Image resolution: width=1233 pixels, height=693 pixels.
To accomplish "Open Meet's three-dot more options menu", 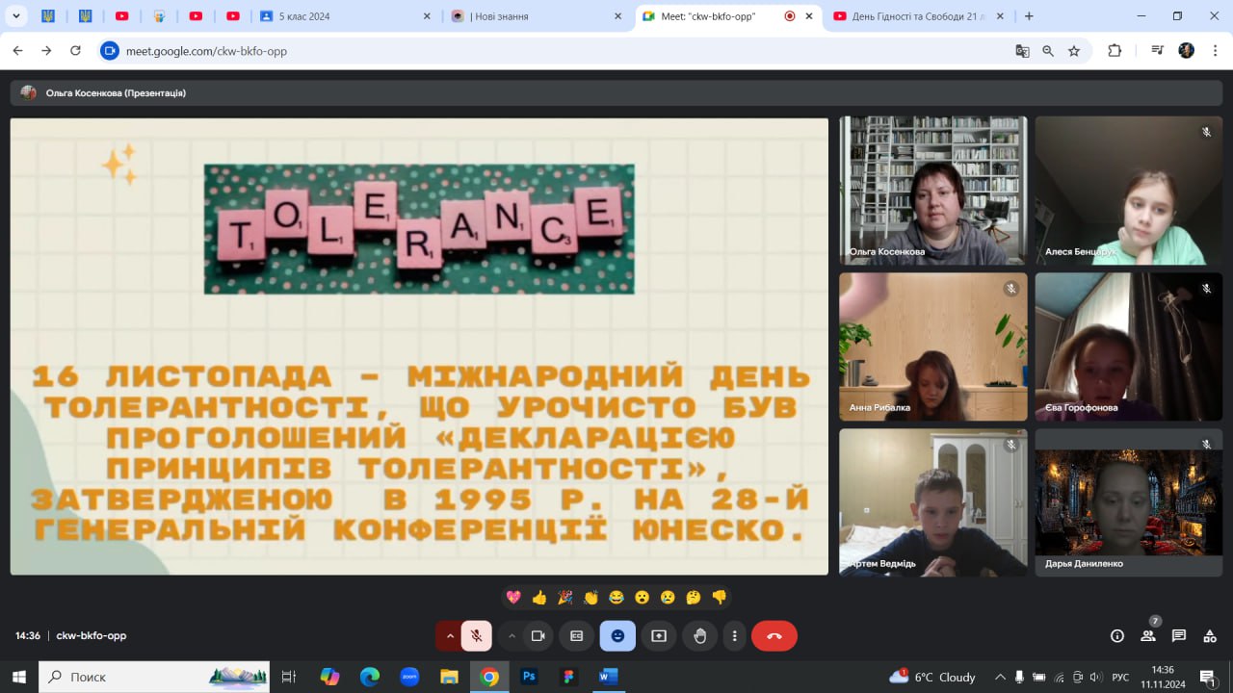I will click(x=735, y=636).
